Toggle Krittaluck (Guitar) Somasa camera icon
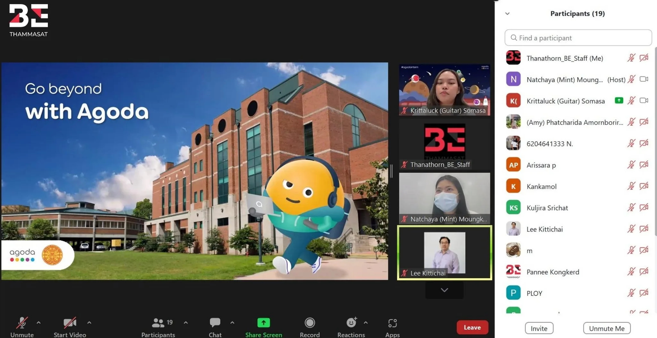 pyautogui.click(x=644, y=100)
